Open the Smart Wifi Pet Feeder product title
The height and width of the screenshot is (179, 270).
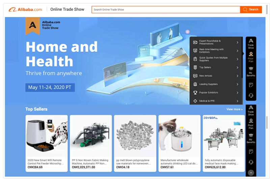point(46,162)
